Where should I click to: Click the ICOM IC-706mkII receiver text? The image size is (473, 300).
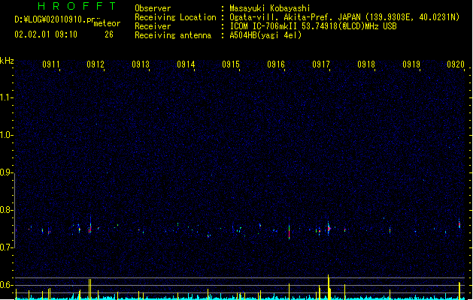point(313,26)
